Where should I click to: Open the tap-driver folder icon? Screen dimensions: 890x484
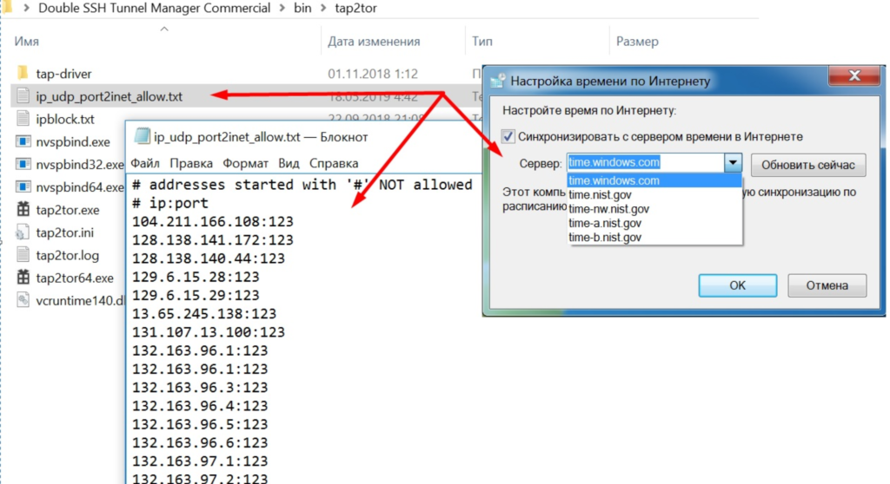[x=23, y=74]
